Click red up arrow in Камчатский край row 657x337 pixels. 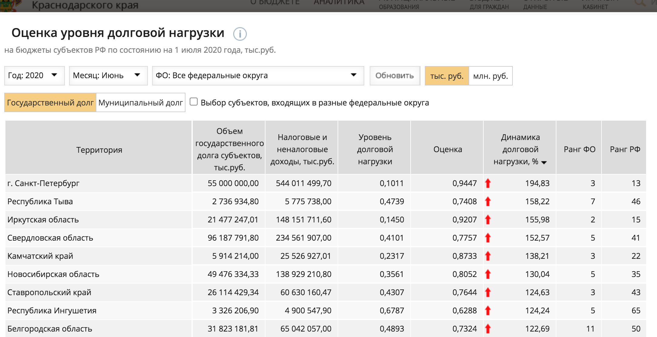pos(488,256)
